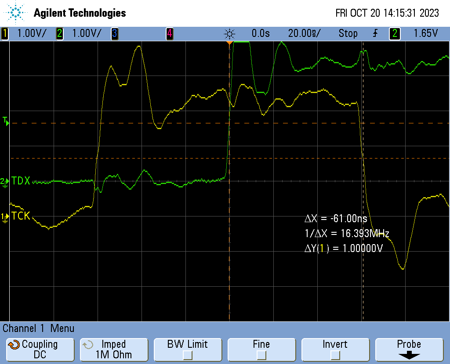Click the orange trigger time marker at top
Screen dimensions: 450x364
[229, 43]
